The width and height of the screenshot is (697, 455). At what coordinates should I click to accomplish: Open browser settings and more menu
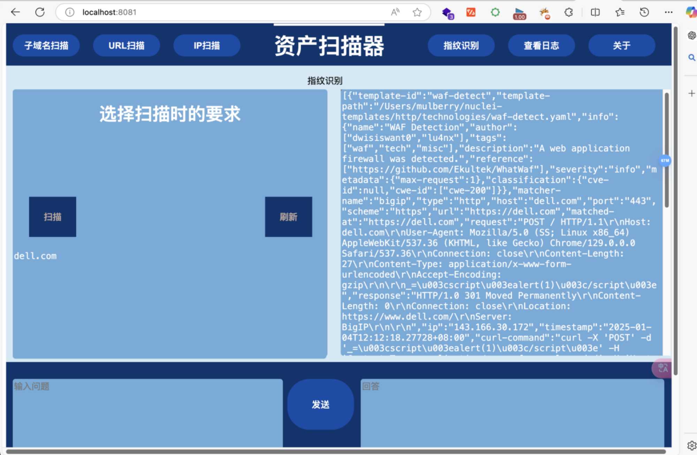(x=668, y=12)
